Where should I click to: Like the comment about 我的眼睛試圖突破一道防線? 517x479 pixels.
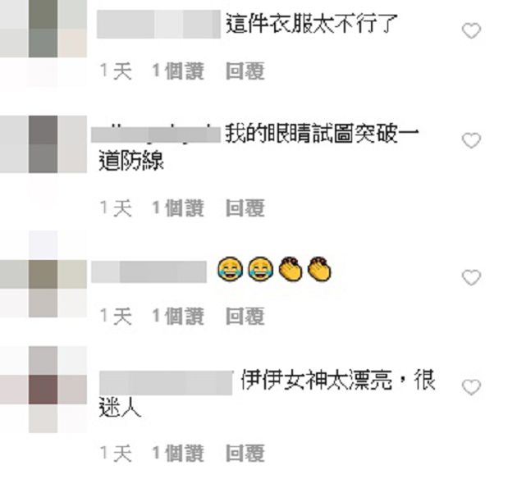471,141
